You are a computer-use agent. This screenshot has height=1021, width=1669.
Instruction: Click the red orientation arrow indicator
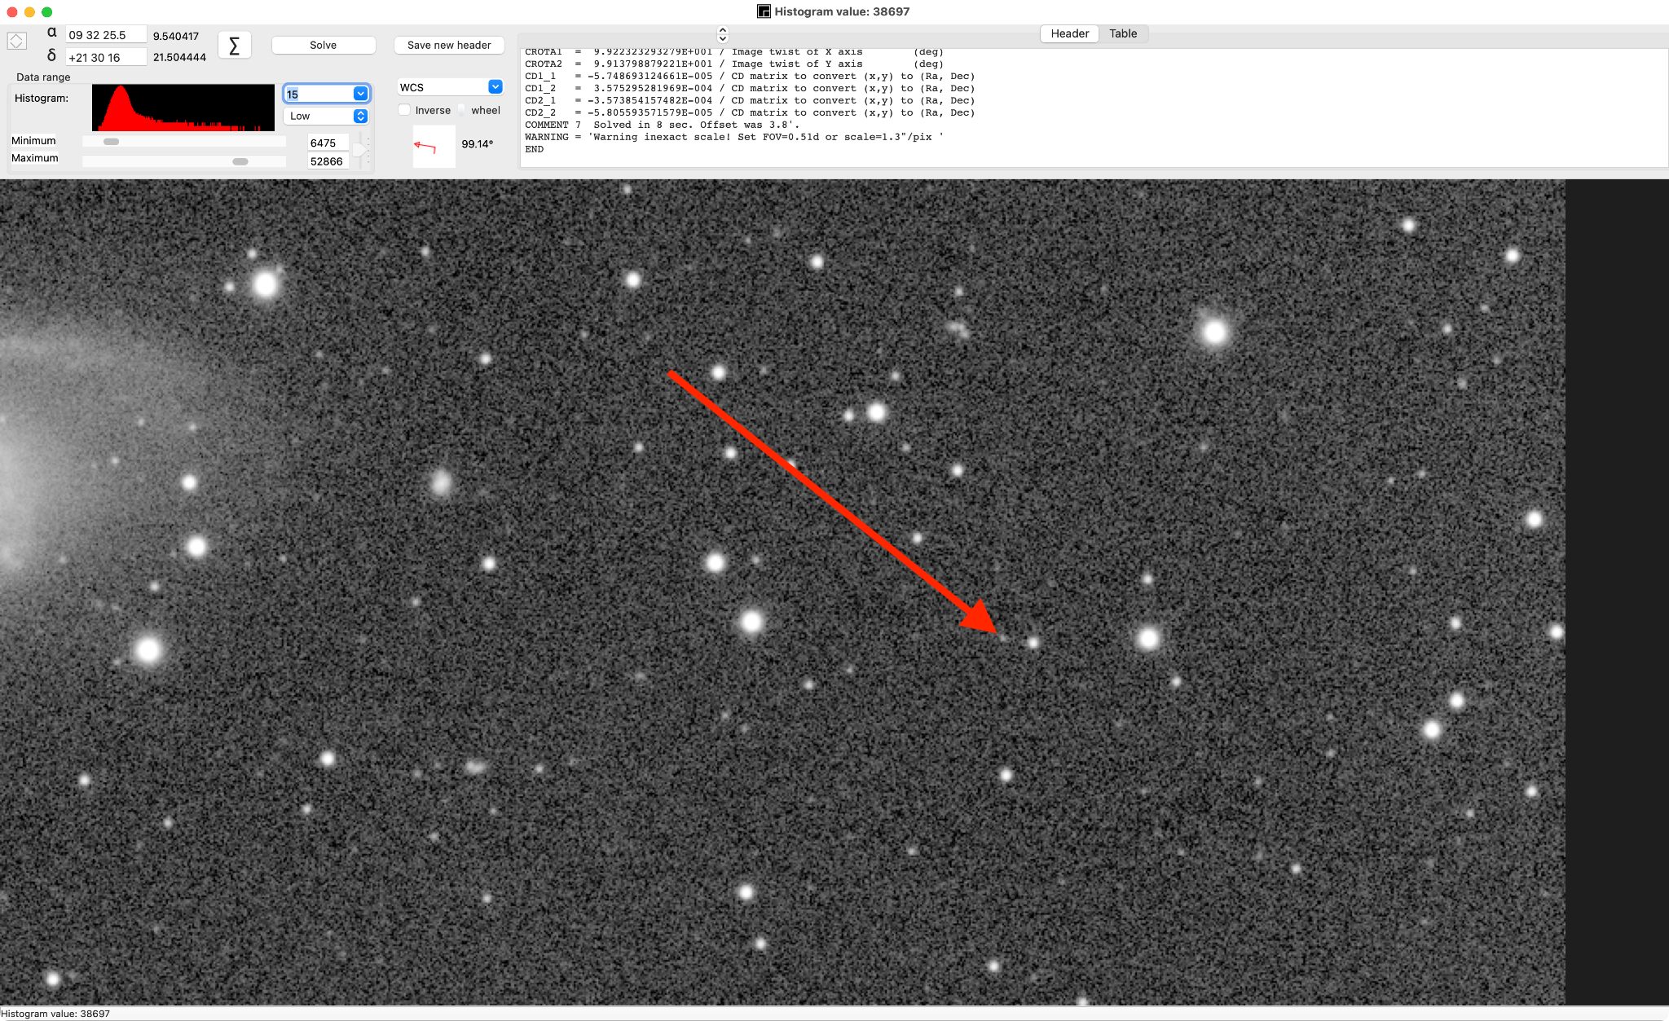point(425,147)
